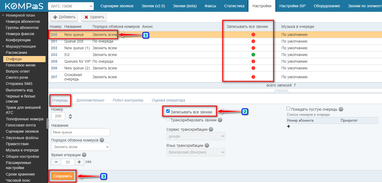This screenshot has height=183, width=382.
Task: Open Группы абонентов in sidebar
Action: pyautogui.click(x=22, y=28)
